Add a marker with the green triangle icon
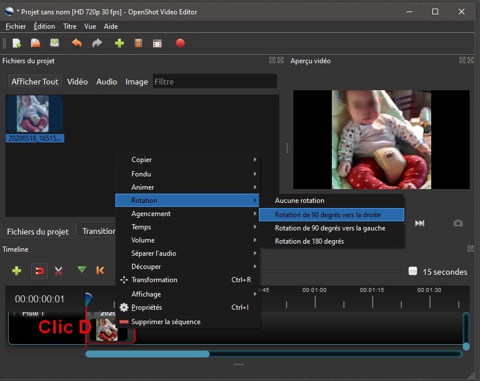The height and width of the screenshot is (381, 480). pyautogui.click(x=82, y=270)
